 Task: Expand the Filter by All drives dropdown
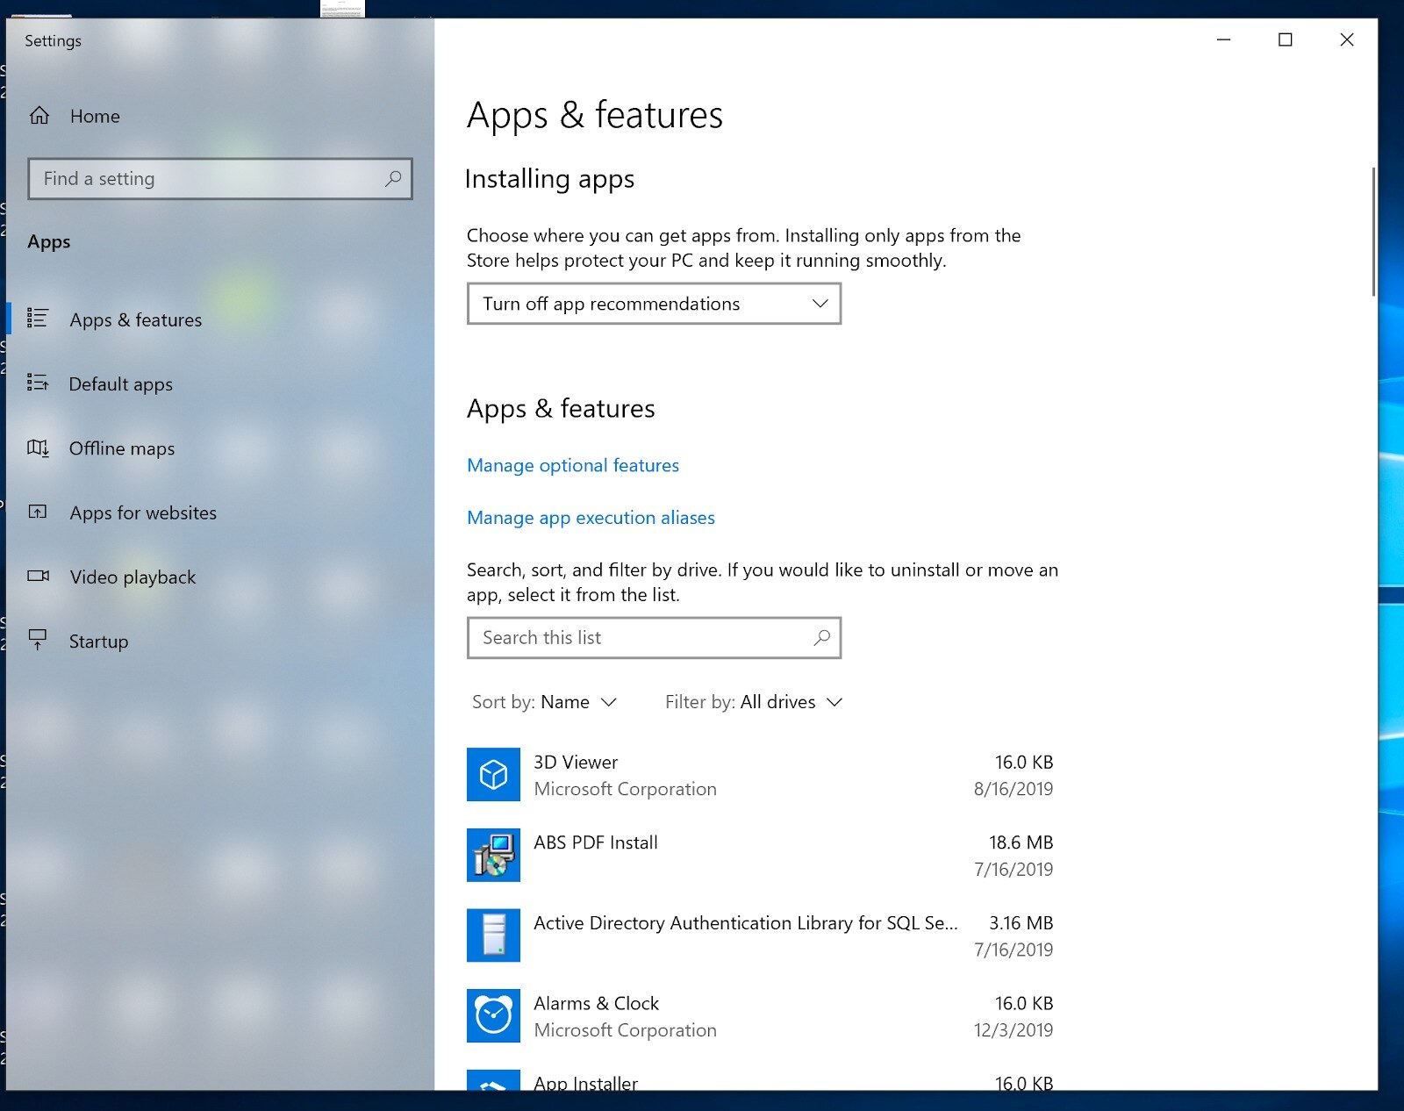pos(754,702)
